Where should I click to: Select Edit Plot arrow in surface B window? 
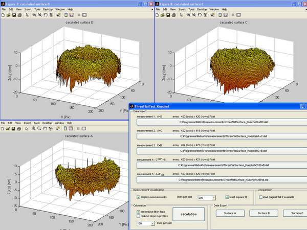click(x=27, y=15)
